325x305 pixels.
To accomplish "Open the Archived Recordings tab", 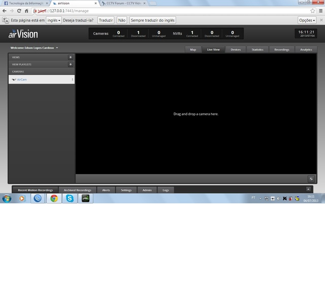I will point(78,190).
